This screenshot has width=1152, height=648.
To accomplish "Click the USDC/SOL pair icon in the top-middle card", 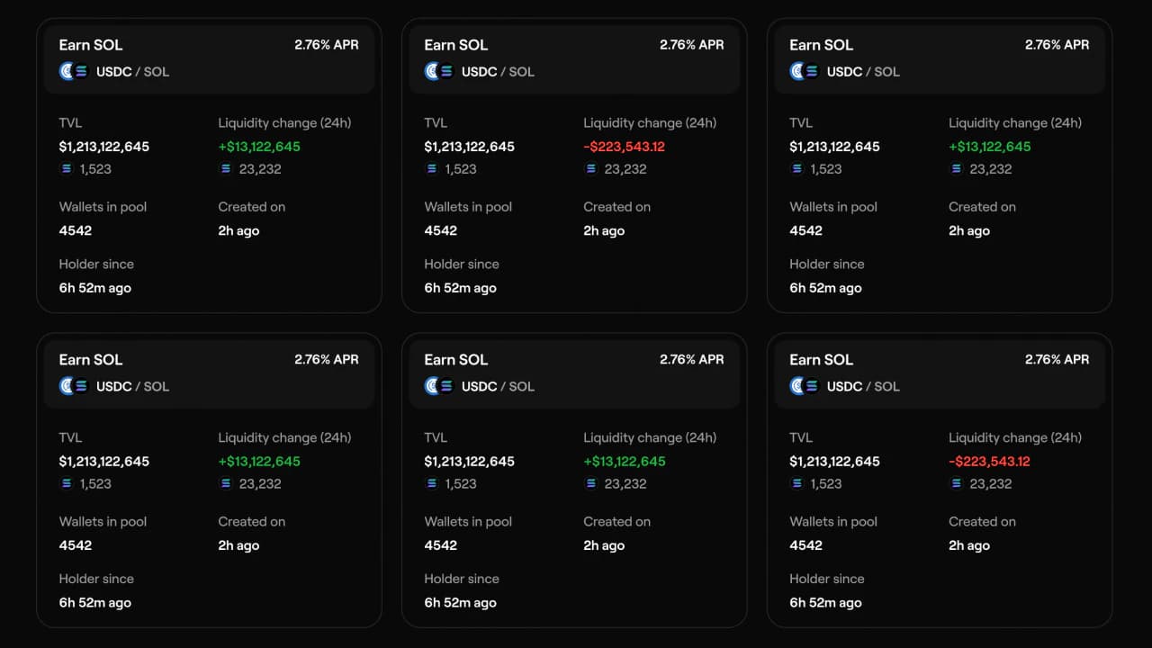I will click(x=439, y=71).
